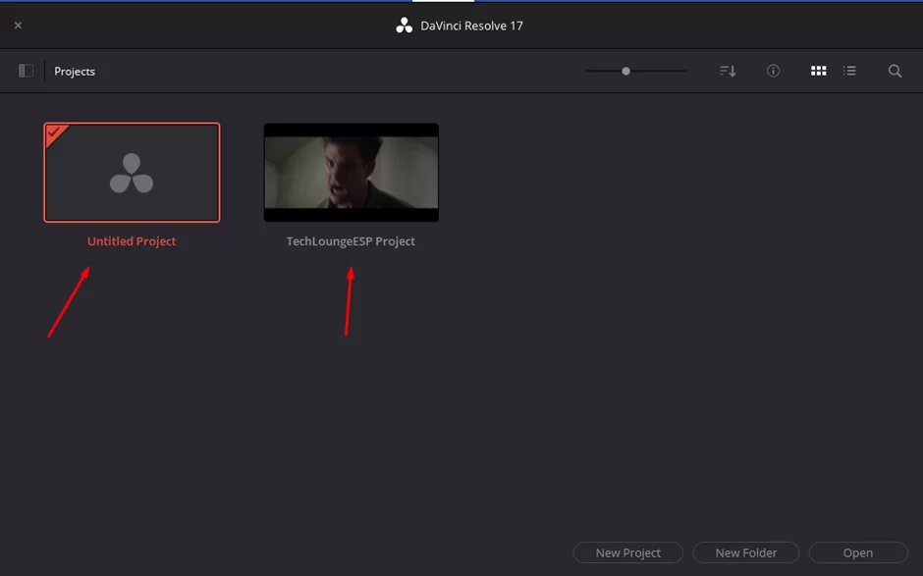
Task: Select the TechLoungeESP Project thumbnail
Action: tap(351, 173)
